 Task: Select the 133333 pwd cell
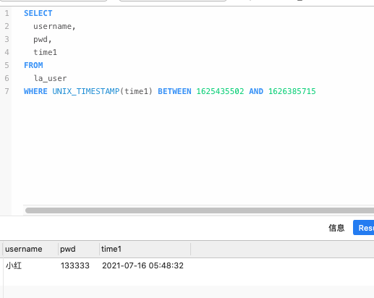[75, 265]
